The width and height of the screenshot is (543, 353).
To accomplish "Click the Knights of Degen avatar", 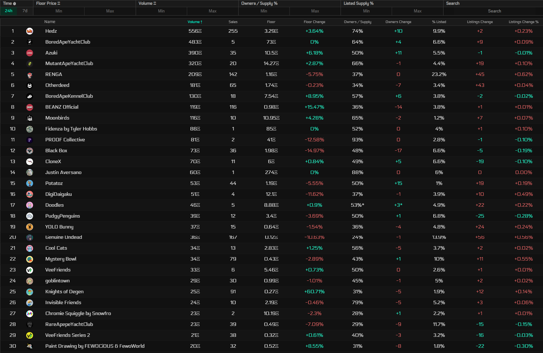I will pyautogui.click(x=30, y=292).
